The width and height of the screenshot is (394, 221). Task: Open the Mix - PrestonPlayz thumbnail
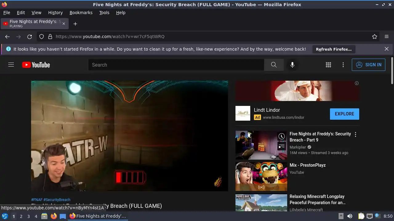(x=261, y=176)
